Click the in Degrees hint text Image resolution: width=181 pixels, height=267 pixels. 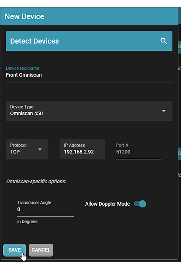click(27, 221)
